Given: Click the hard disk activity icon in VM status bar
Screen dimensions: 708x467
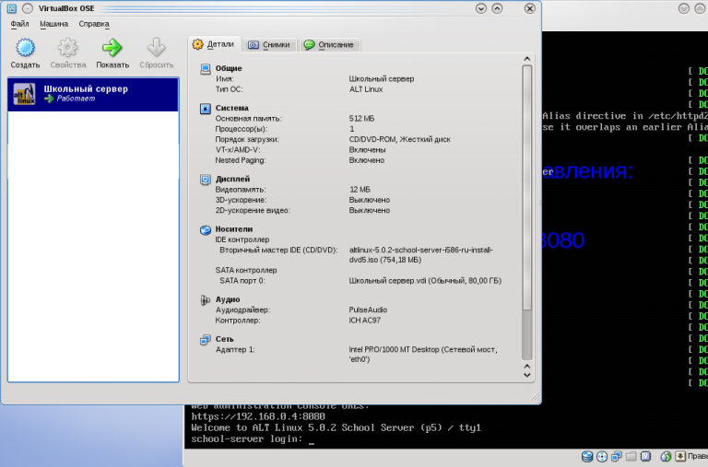Looking at the screenshot, I should tap(587, 457).
